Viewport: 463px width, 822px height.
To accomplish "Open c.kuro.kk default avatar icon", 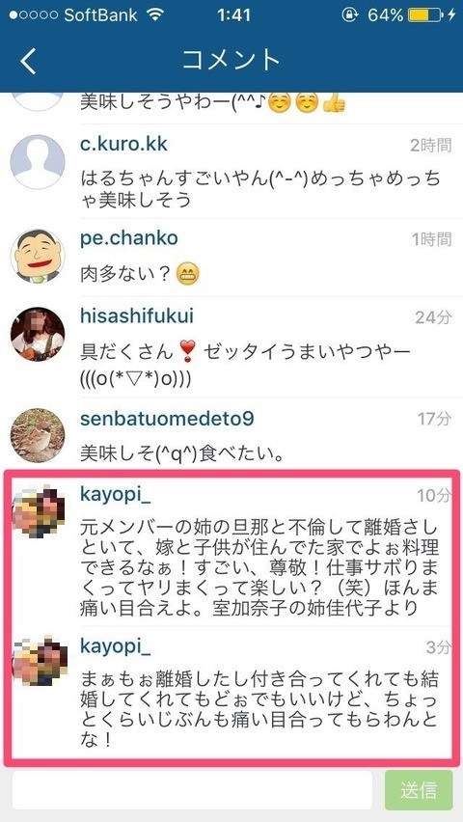I will click(x=38, y=162).
